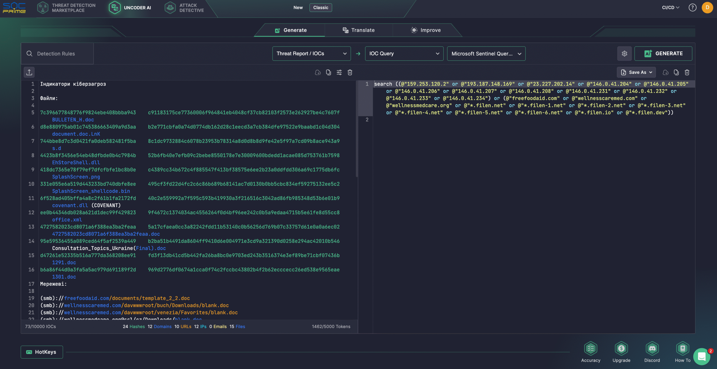
Task: Delete the output query with the trash icon
Action: point(687,73)
